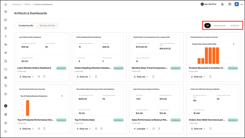Change sharing for Orders Over $500 Overview
245x138 pixels.
click(198, 129)
